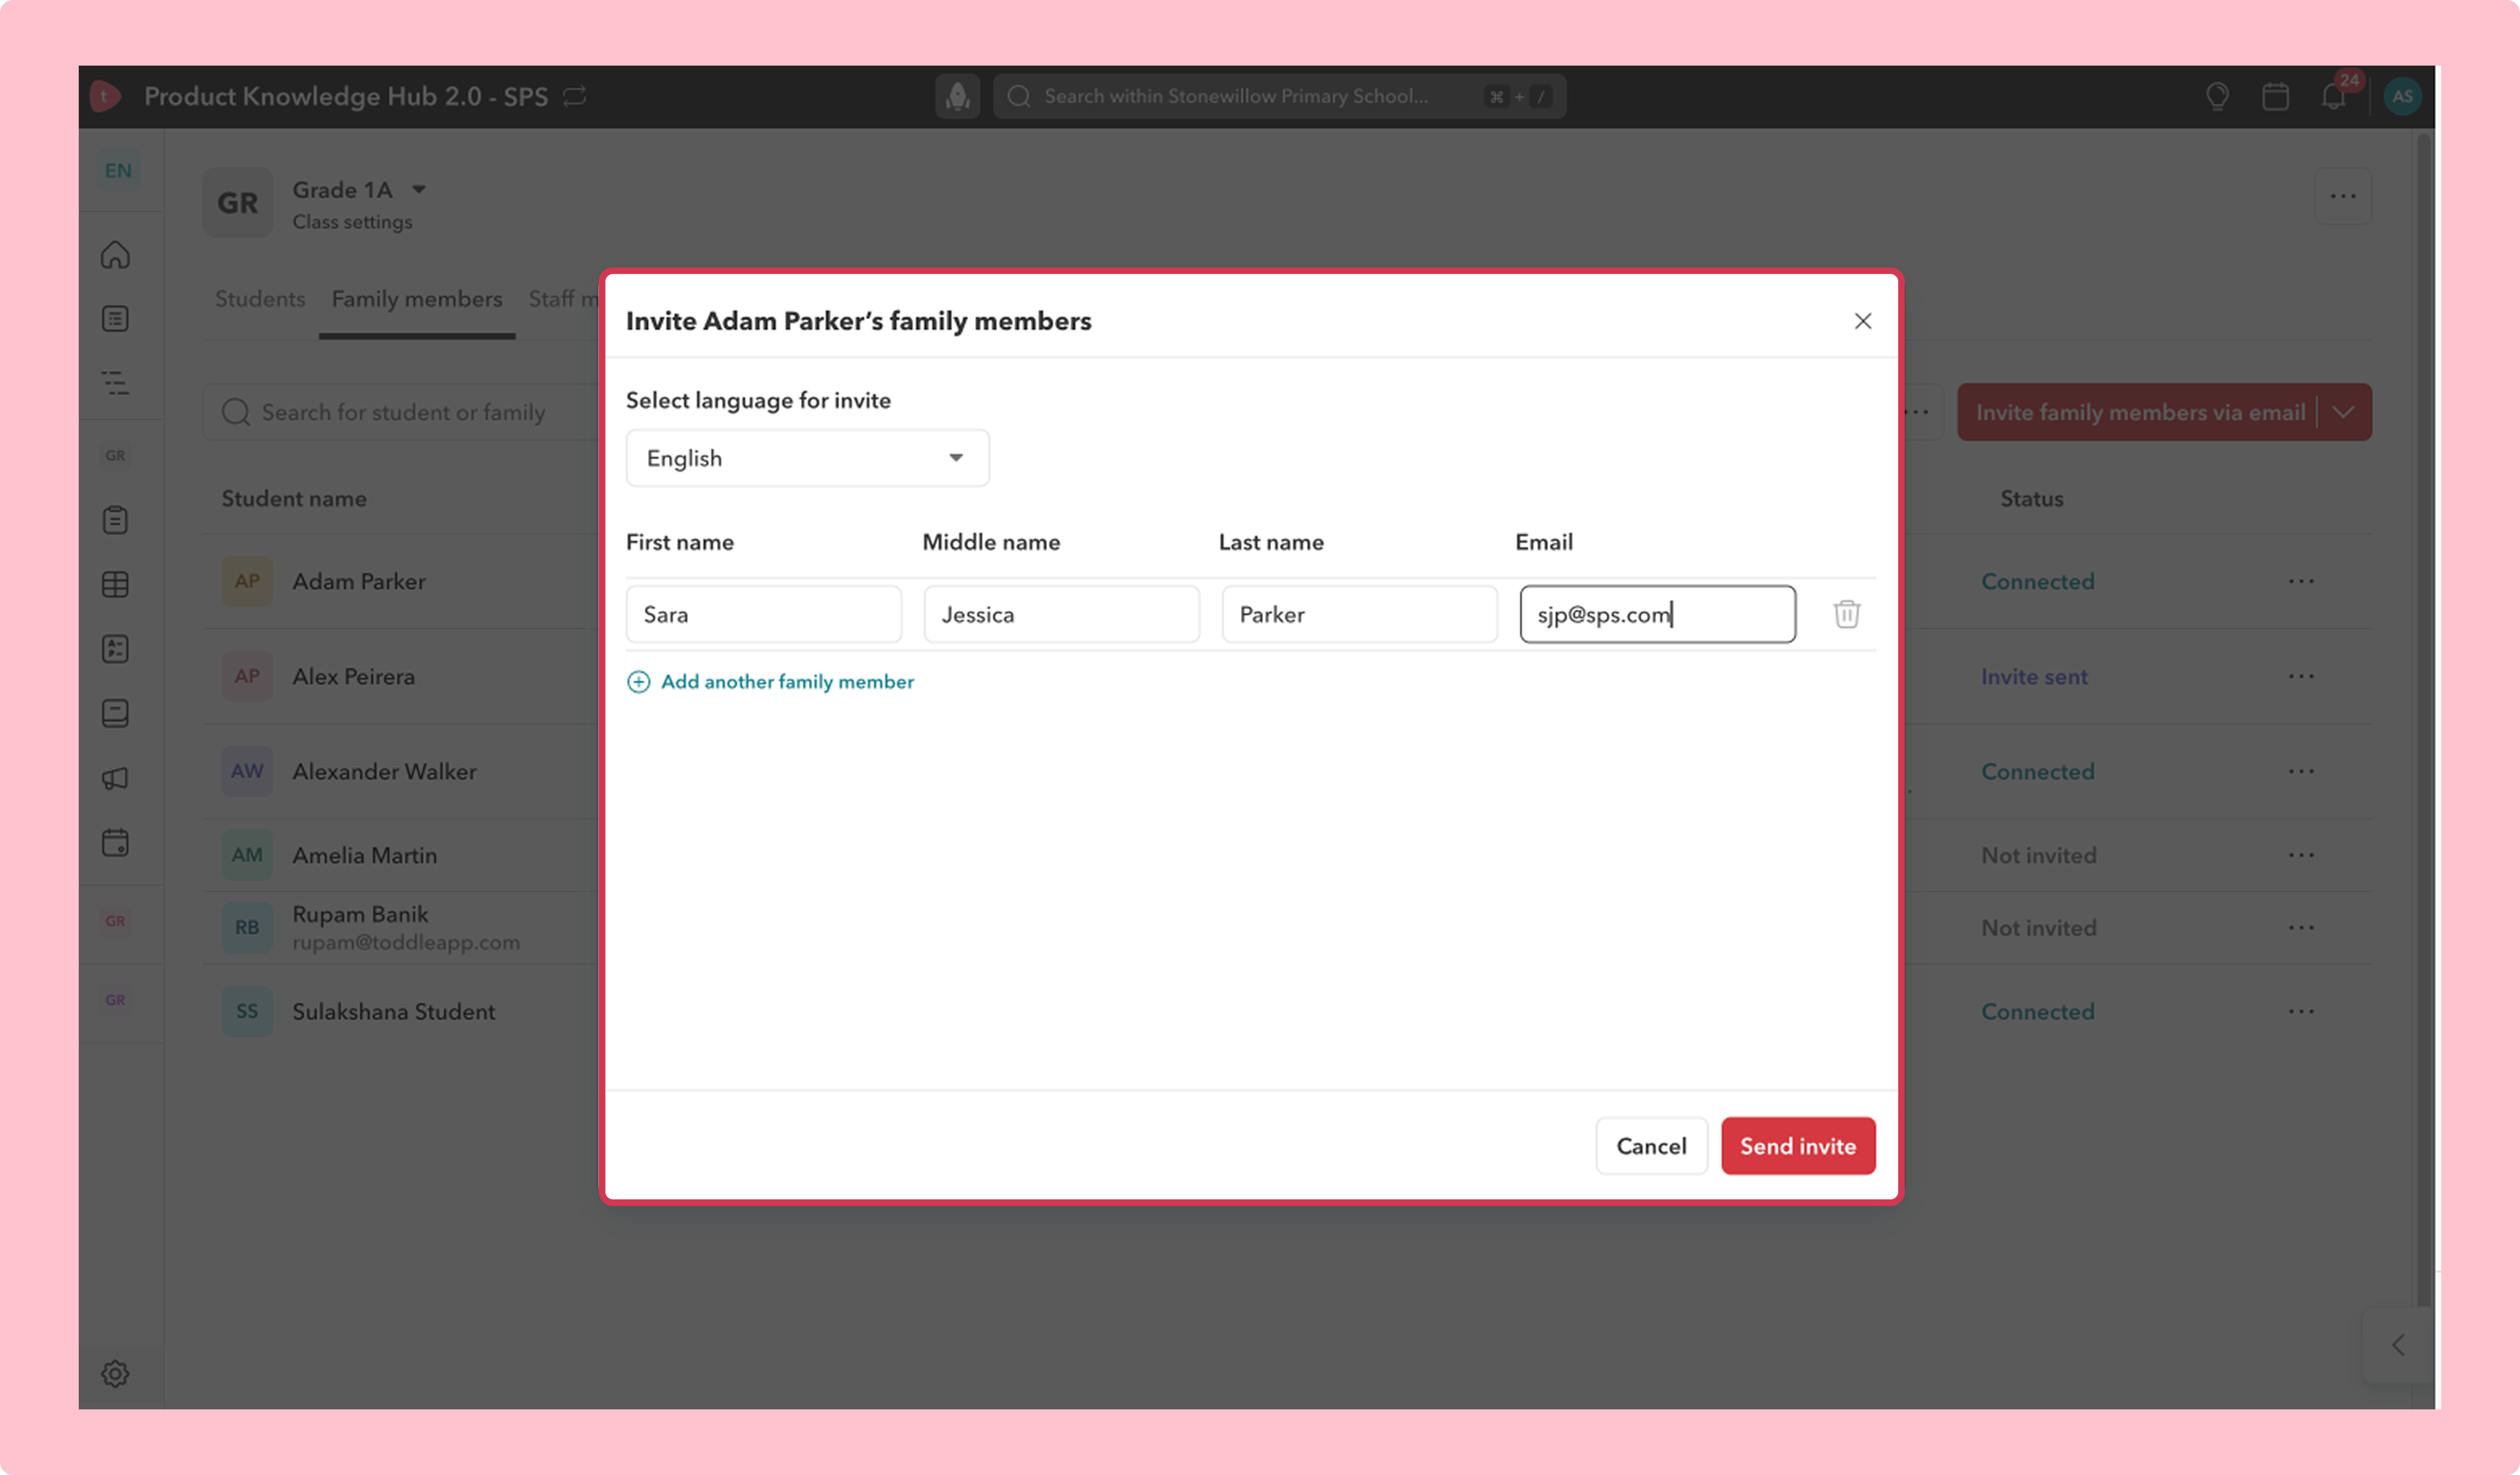This screenshot has width=2520, height=1475.
Task: Select the Family members tab
Action: click(417, 299)
